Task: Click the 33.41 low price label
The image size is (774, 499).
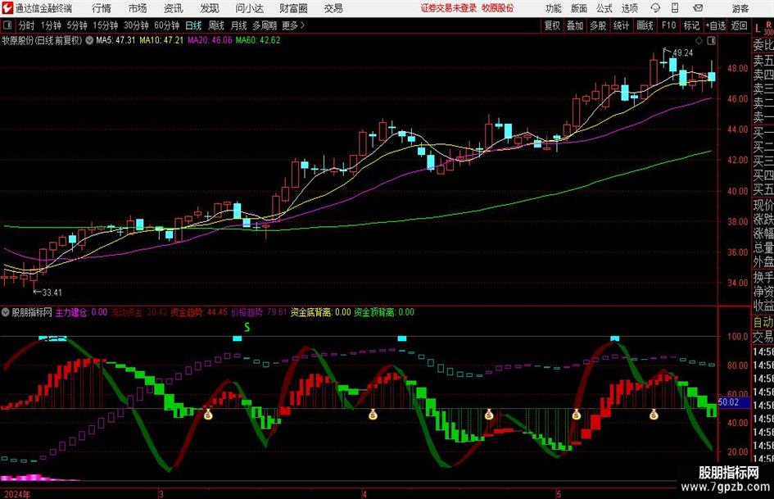Action: tap(52, 293)
